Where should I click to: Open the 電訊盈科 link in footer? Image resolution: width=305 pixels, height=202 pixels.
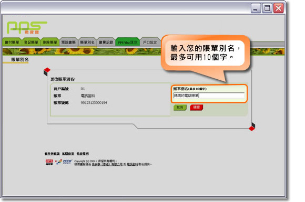tap(133, 164)
